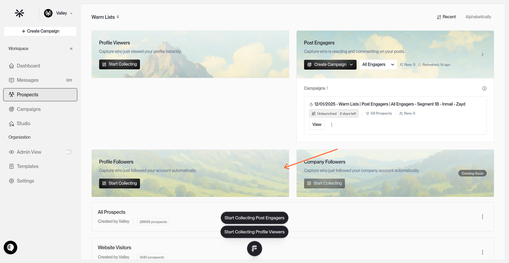Click the 2 days left badge

point(348,114)
